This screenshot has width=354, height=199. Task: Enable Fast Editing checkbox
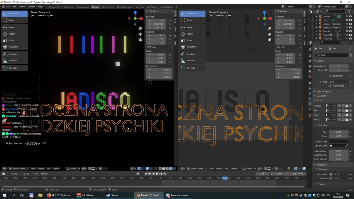click(x=330, y=76)
